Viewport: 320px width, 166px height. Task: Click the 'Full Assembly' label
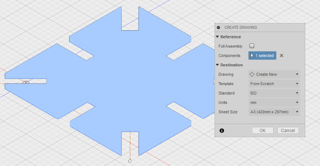(x=230, y=46)
